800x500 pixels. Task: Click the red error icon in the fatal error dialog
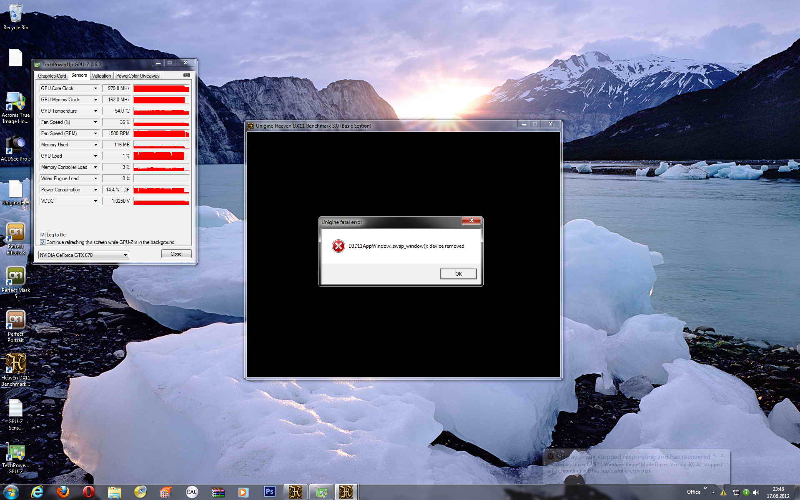(338, 246)
